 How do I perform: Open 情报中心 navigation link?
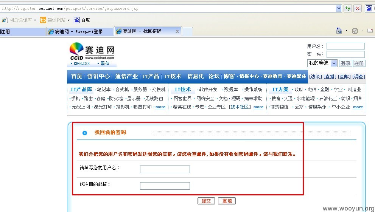pyautogui.click(x=249, y=76)
